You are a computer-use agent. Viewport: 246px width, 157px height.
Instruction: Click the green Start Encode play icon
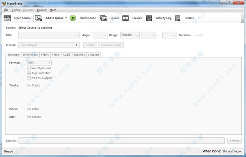pos(73,18)
